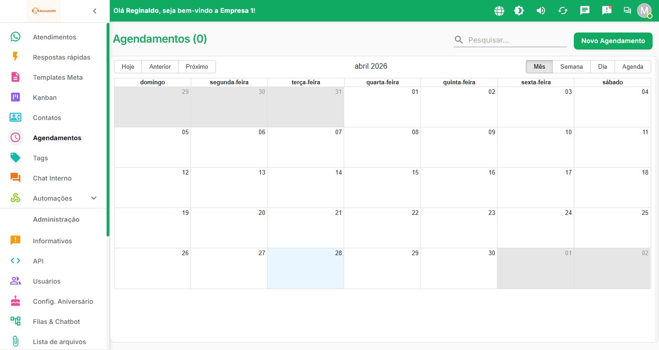Click day 01 of April

pyautogui.click(x=382, y=107)
